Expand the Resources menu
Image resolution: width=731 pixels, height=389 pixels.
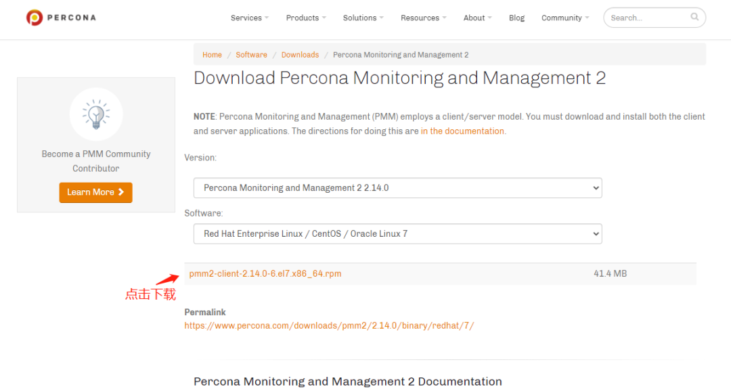tap(423, 18)
